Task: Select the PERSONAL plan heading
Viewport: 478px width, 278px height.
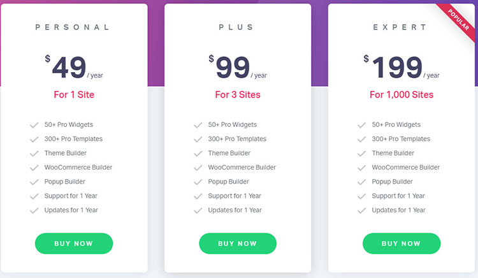Action: coord(73,27)
